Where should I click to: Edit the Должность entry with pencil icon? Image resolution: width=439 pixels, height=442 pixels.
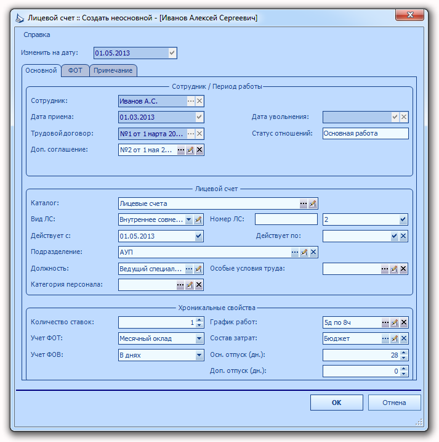pyautogui.click(x=198, y=269)
